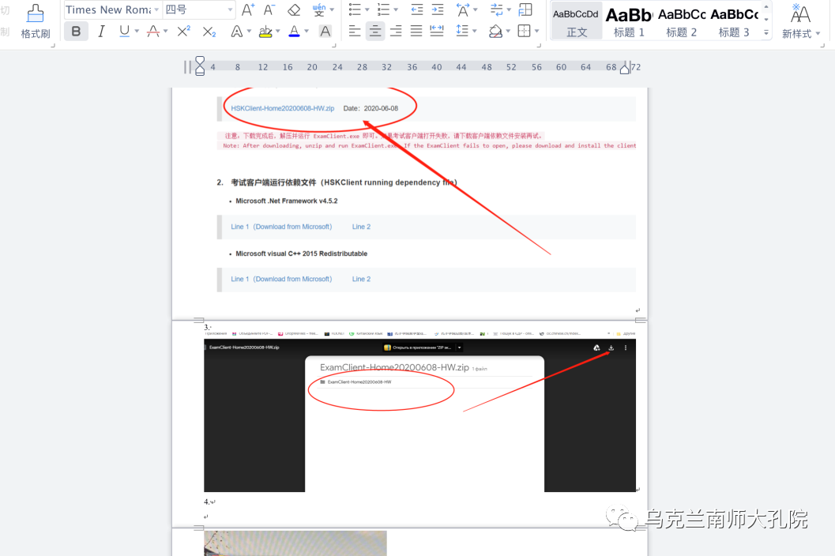The width and height of the screenshot is (835, 556).
Task: Insert numbered list
Action: pyautogui.click(x=383, y=9)
